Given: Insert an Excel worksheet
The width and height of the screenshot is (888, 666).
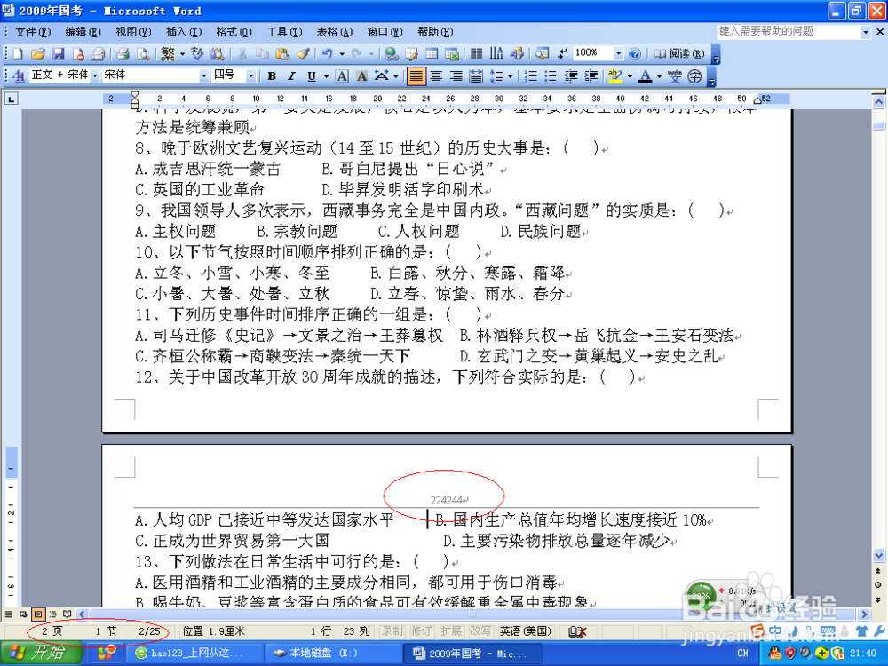Looking at the screenshot, I should coord(452,54).
